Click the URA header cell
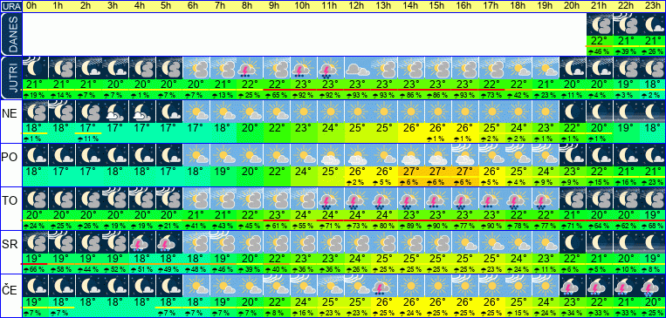The height and width of the screenshot is (318, 666). 10,6
